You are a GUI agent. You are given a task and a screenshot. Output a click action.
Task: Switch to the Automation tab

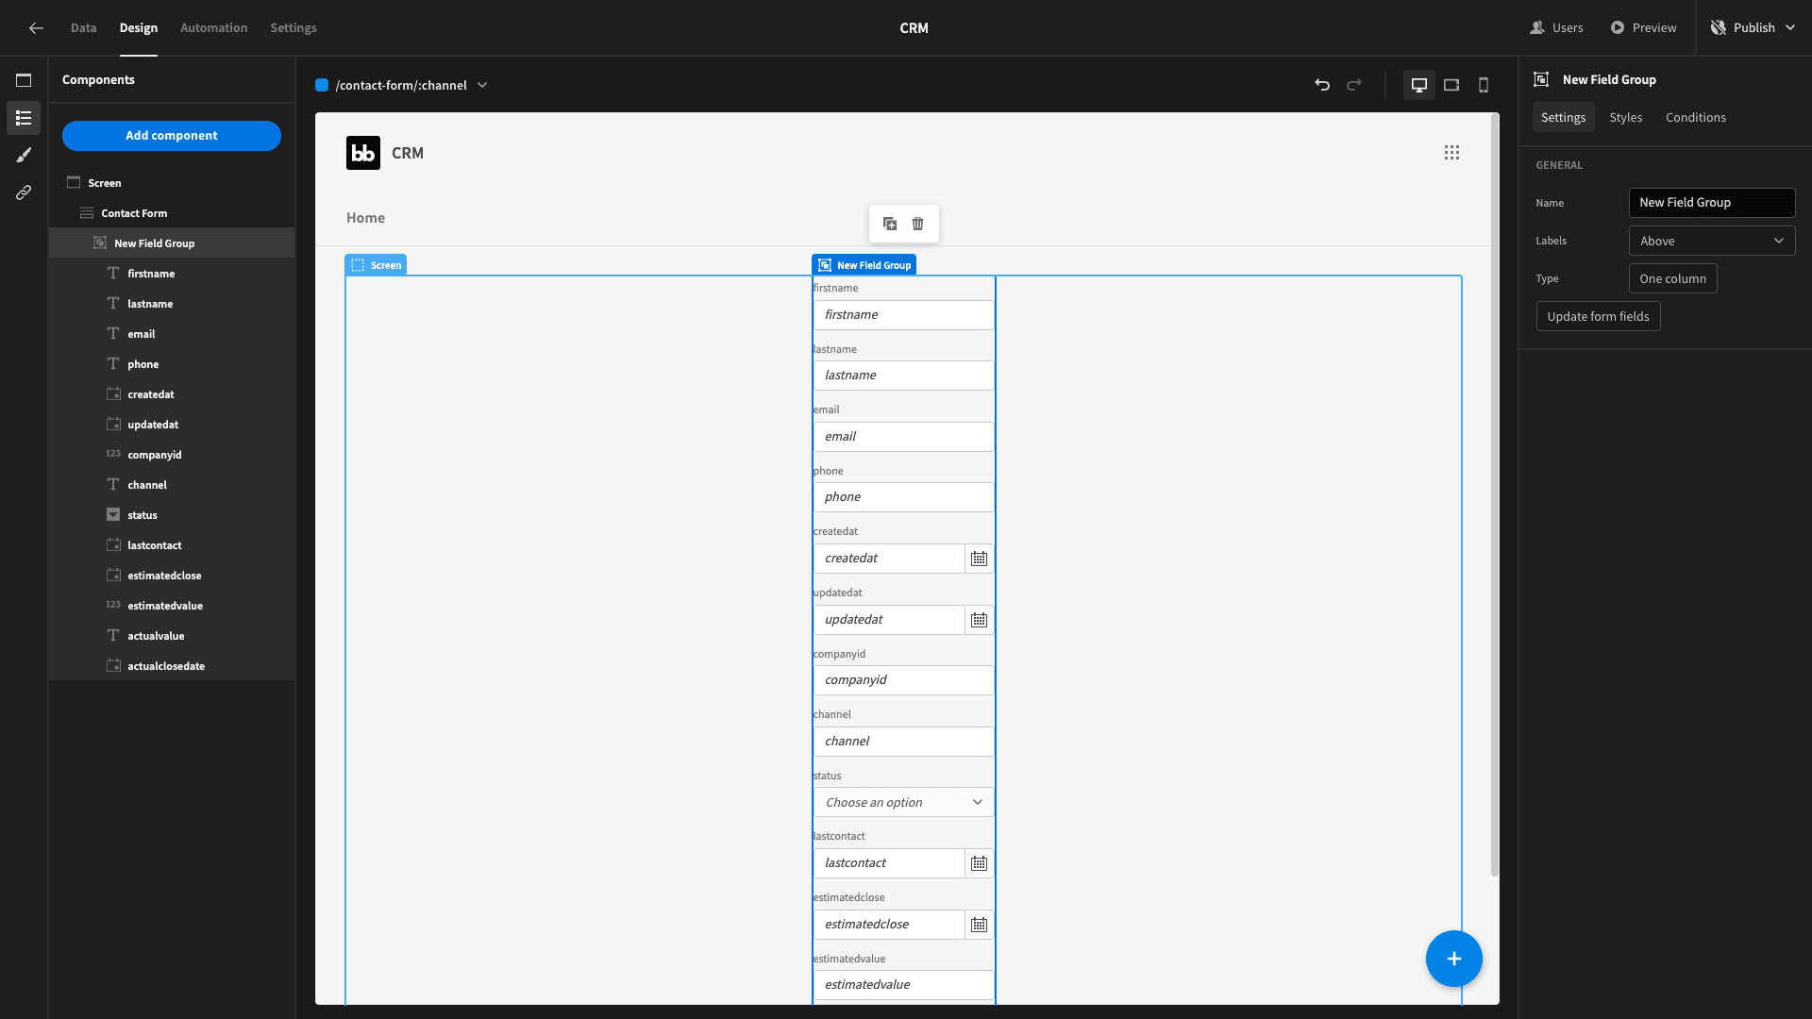pos(214,28)
